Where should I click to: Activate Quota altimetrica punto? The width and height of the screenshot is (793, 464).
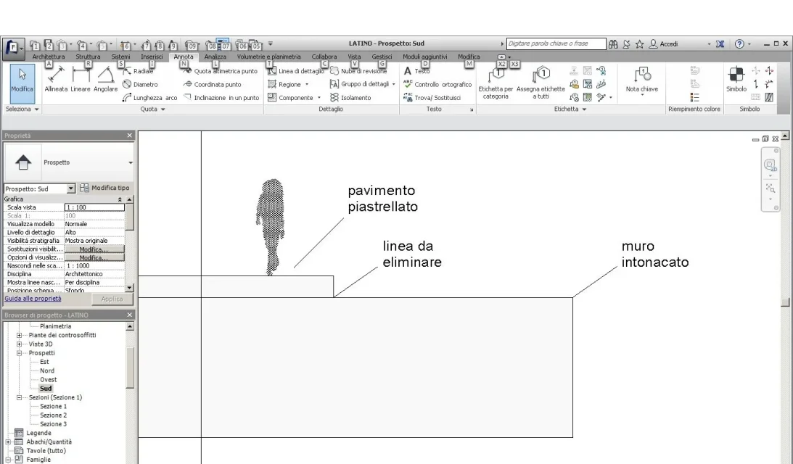click(x=221, y=71)
